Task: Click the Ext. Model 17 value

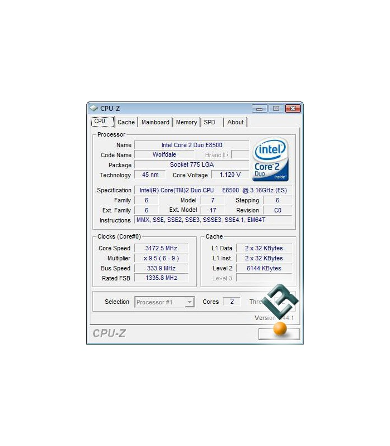Action: coord(213,210)
